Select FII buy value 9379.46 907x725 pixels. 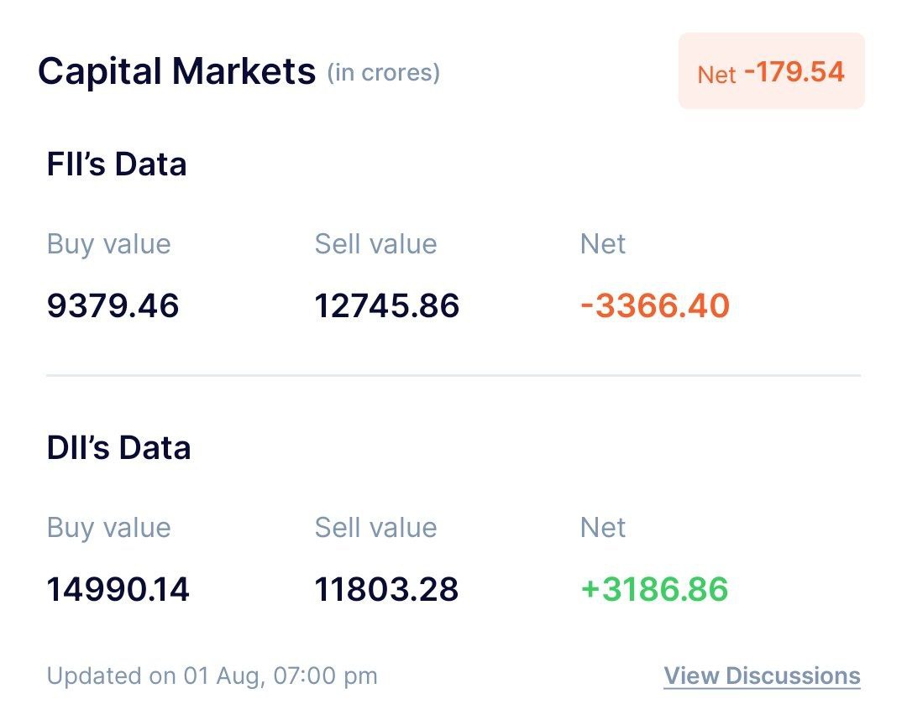[113, 305]
